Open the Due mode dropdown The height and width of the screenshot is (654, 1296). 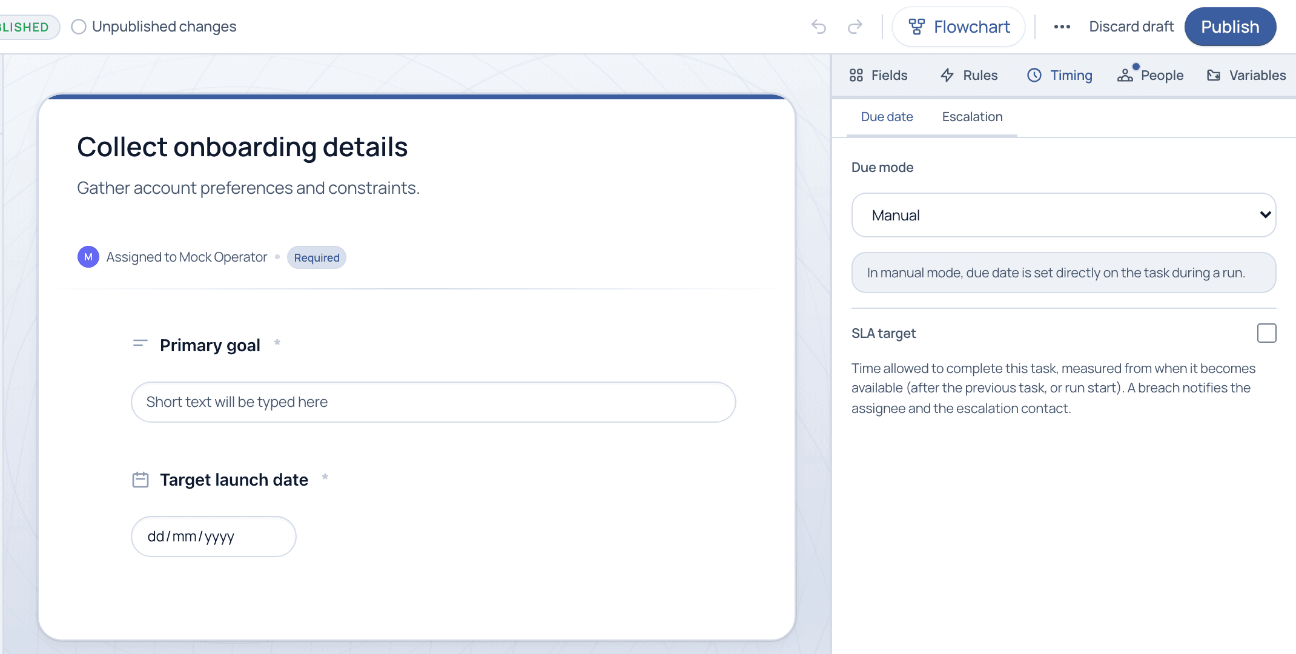[1063, 215]
